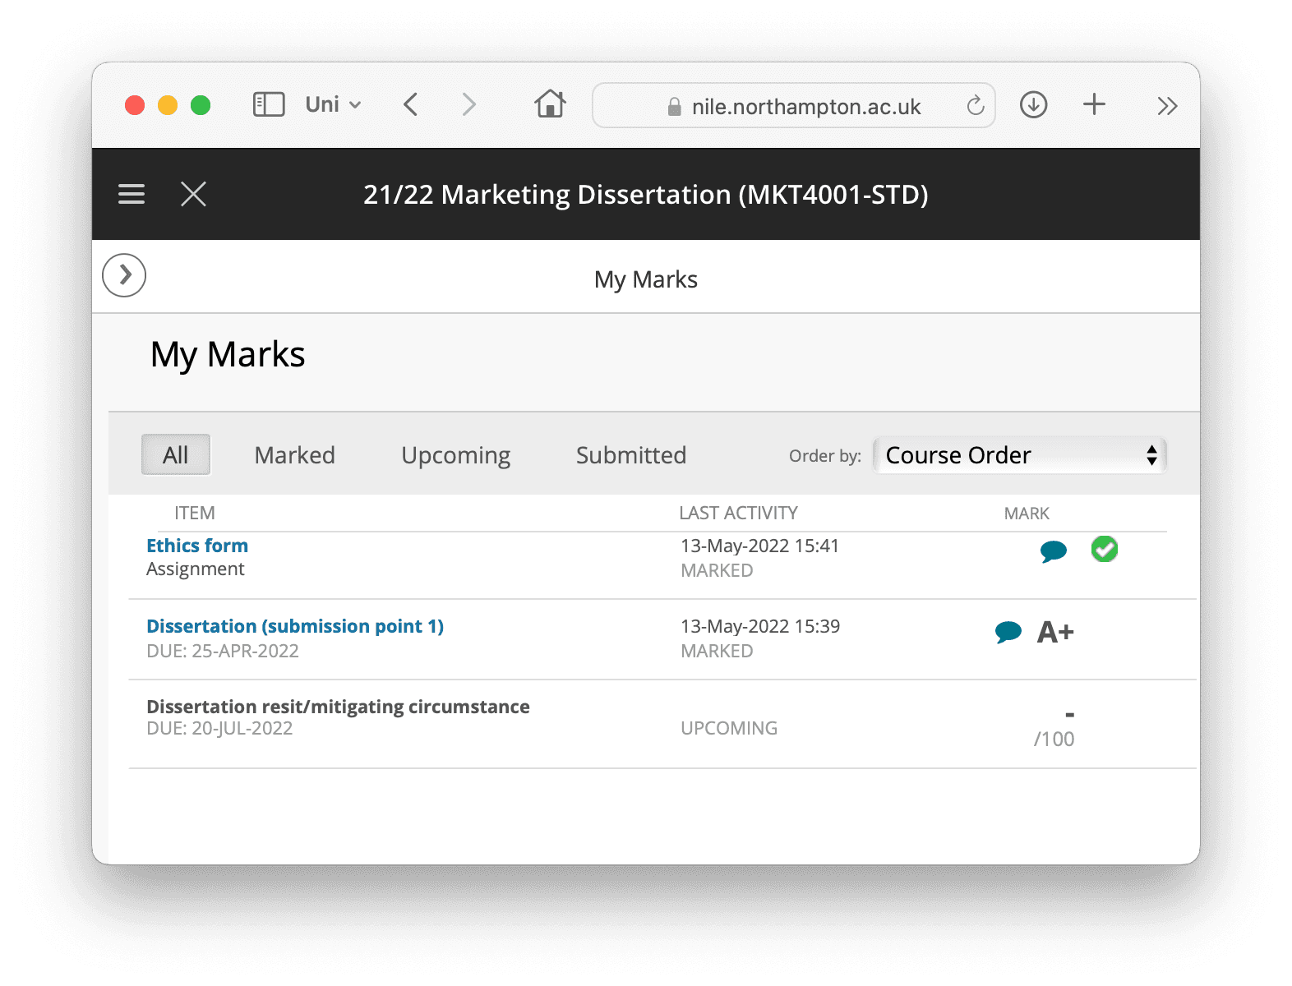Click green checkmark mark for Ethics form
This screenshot has height=986, width=1292.
1104,549
